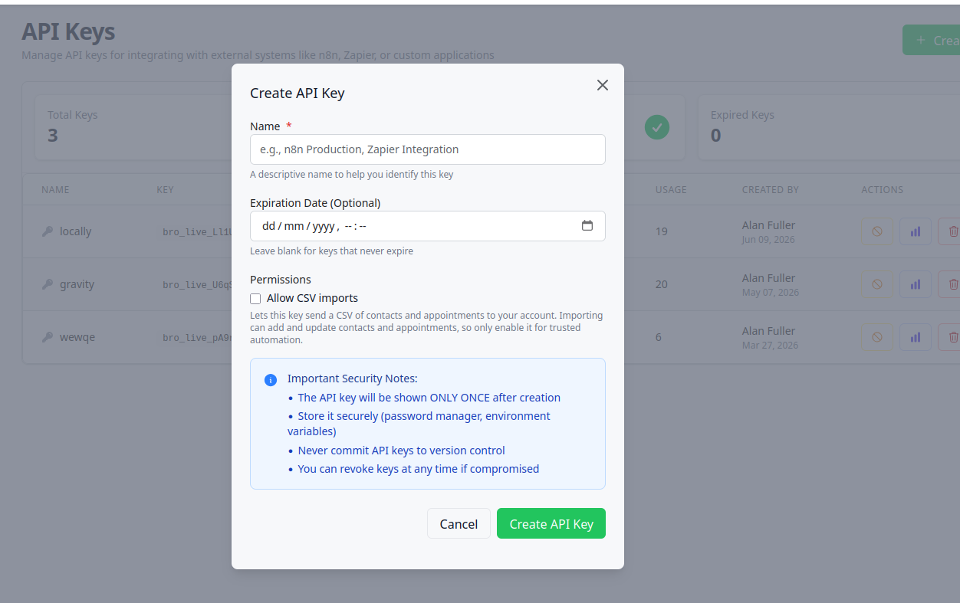The width and height of the screenshot is (960, 603).
Task: Click the bro_live_pA9 key value
Action: (196, 337)
